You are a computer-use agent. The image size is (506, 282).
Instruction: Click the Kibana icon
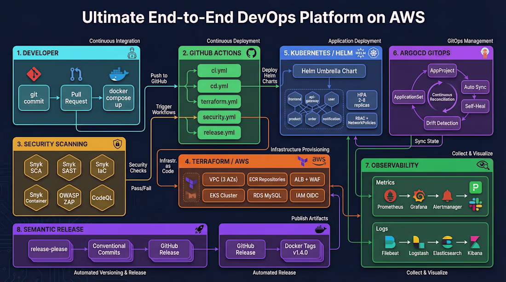click(475, 242)
